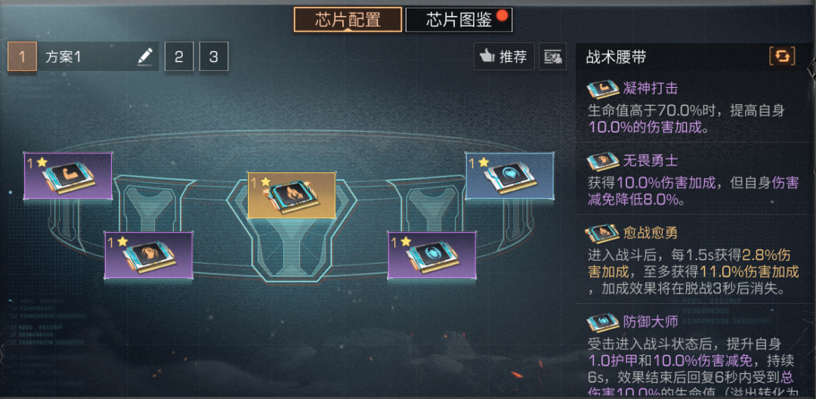Select plan preset 3
This screenshot has width=816, height=399.
coord(213,56)
